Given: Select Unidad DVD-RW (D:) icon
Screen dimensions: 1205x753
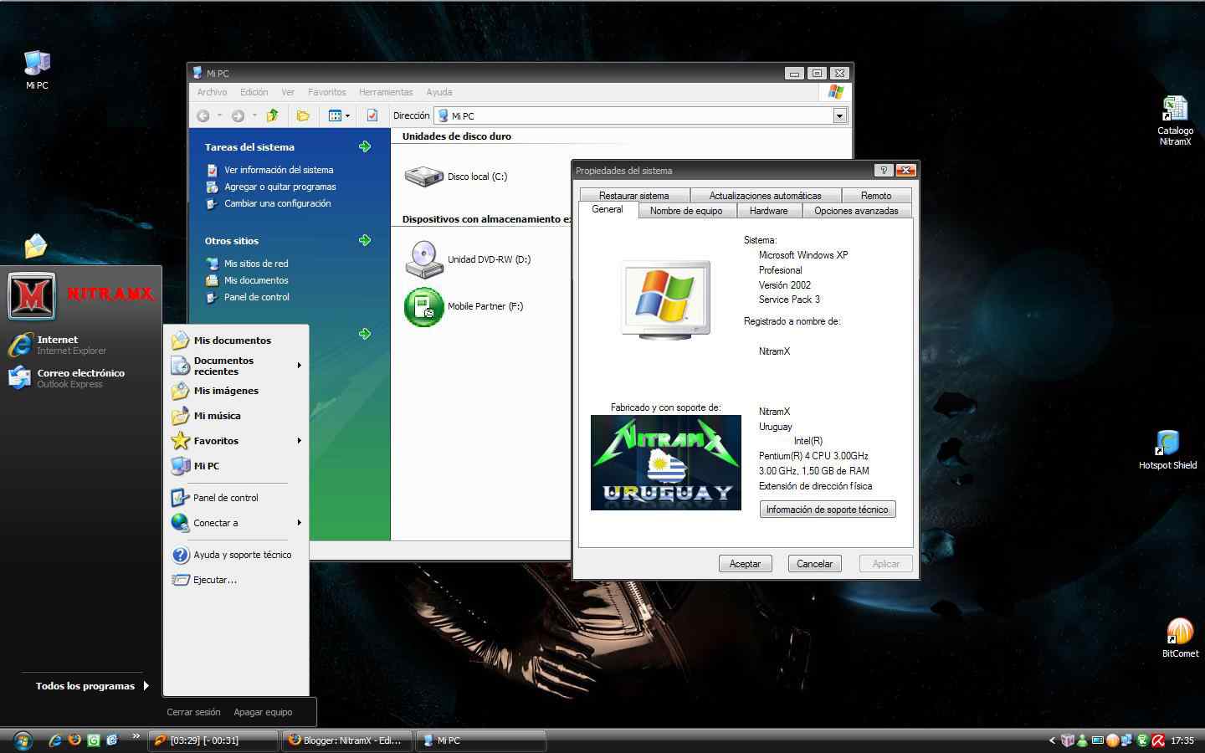Looking at the screenshot, I should click(423, 259).
